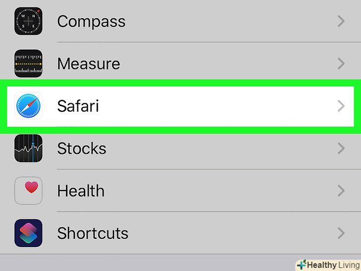Open the Stocks settings label
361x271 pixels.
82,148
